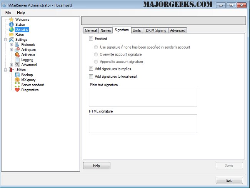Select the Welcome tree item label
This screenshot has height=189, width=250.
click(22, 20)
